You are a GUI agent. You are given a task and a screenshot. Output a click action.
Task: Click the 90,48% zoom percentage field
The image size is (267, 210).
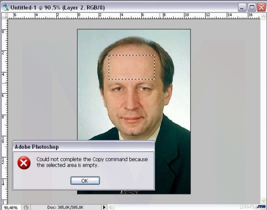(11, 207)
